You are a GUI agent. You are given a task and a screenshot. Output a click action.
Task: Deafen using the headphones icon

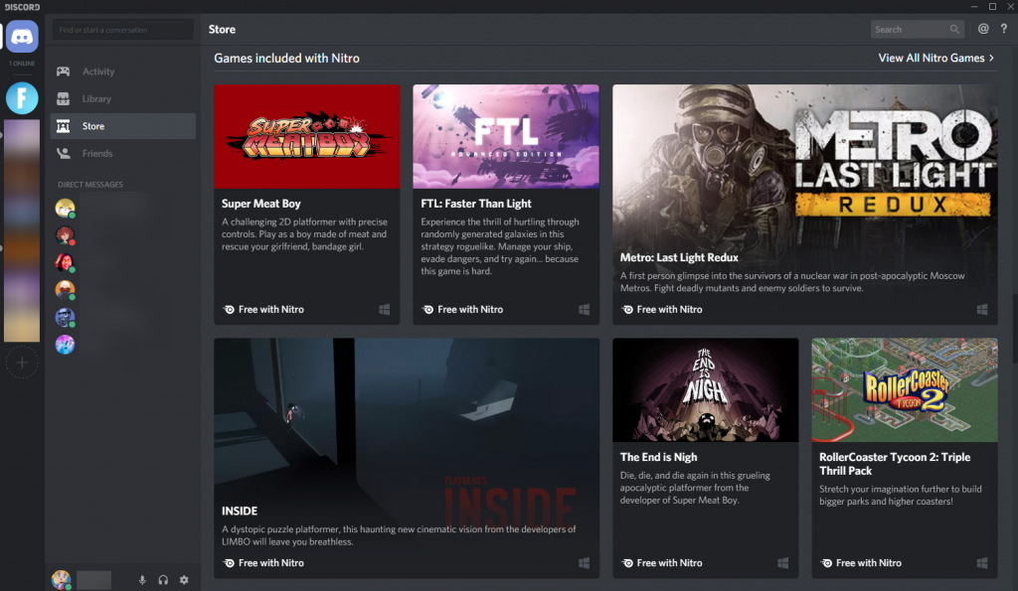pyautogui.click(x=163, y=579)
